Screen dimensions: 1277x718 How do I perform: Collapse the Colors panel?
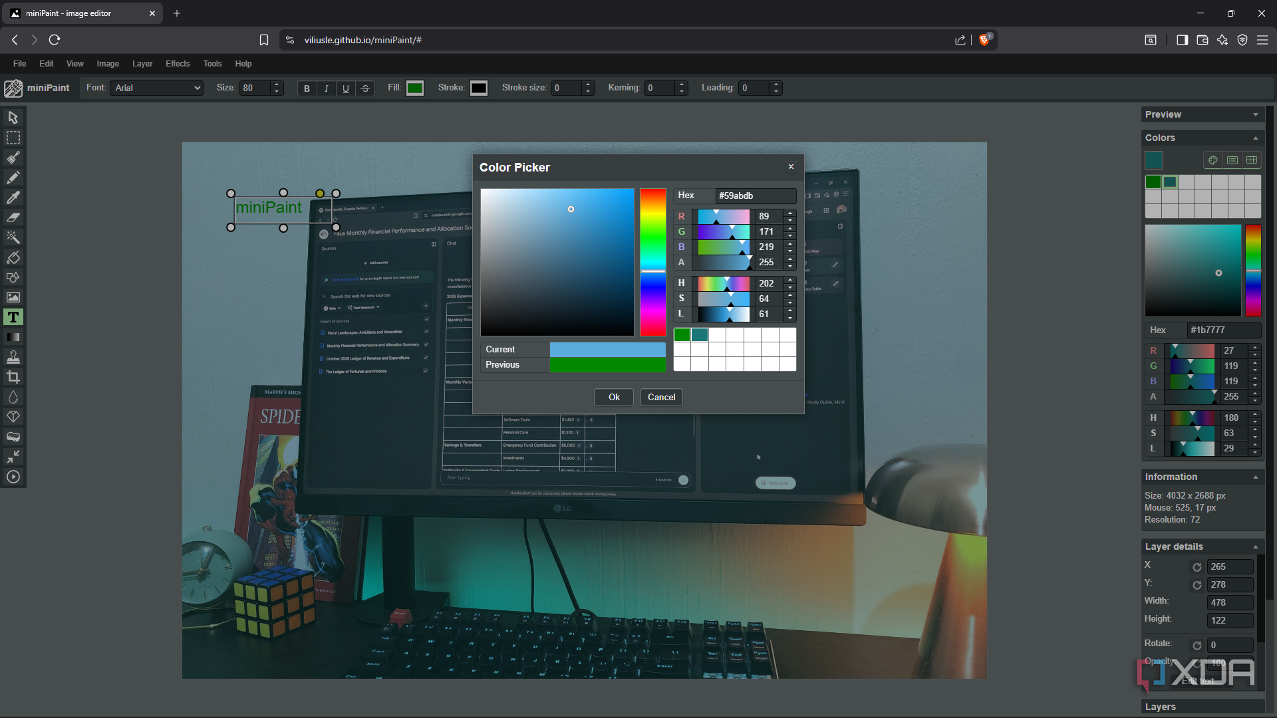pyautogui.click(x=1256, y=138)
